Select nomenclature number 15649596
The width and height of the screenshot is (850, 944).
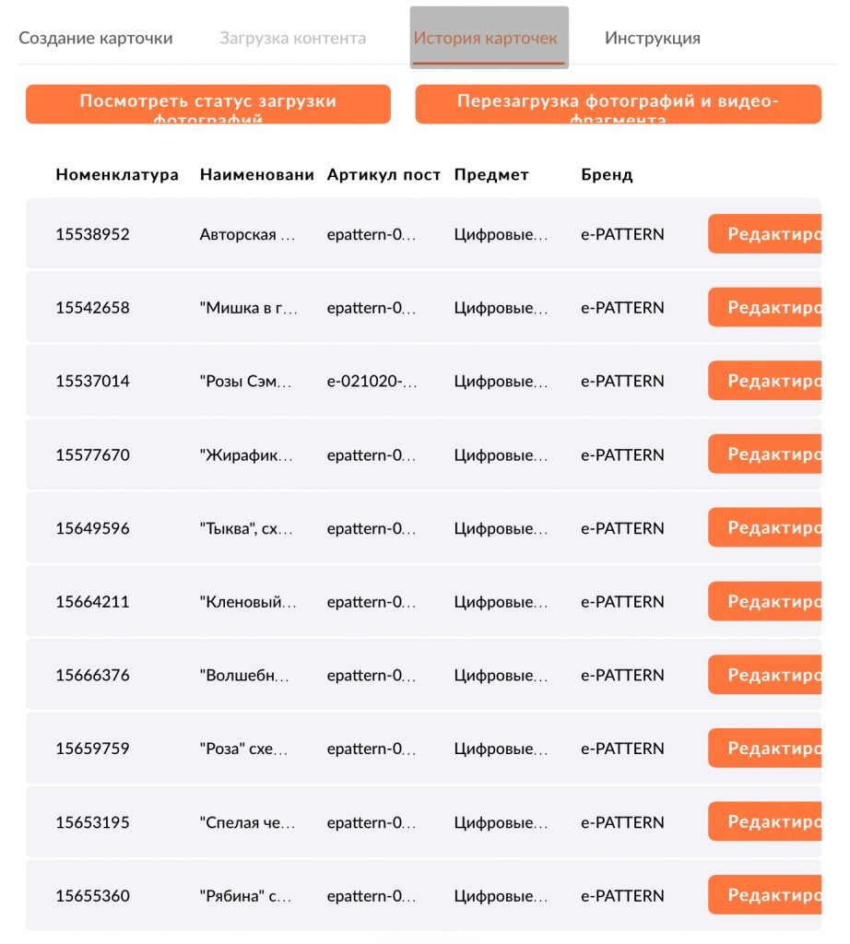(92, 528)
